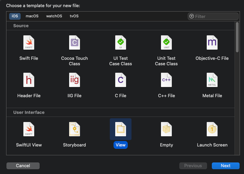Choose the Storyboard template icon
244x174 pixels.
coord(75,129)
